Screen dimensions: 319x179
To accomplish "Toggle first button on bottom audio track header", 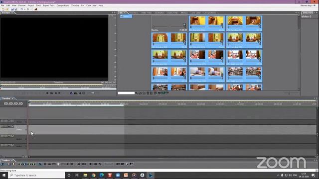I will tap(2, 145).
